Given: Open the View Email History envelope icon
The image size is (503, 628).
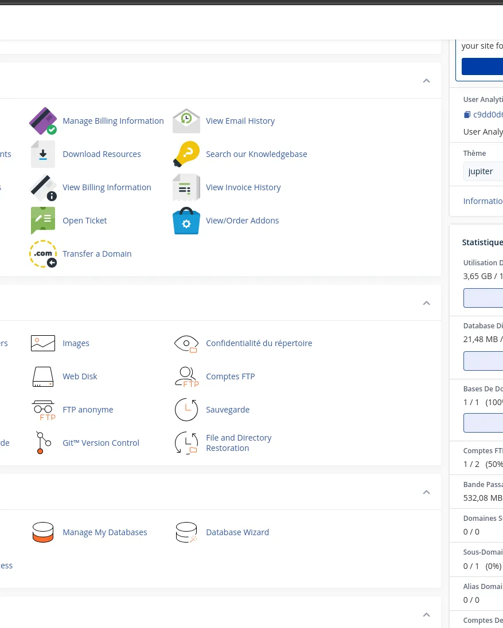Looking at the screenshot, I should 186,121.
